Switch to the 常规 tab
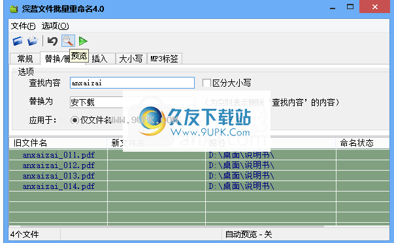Screen dimensions: 394x243 tap(25, 59)
